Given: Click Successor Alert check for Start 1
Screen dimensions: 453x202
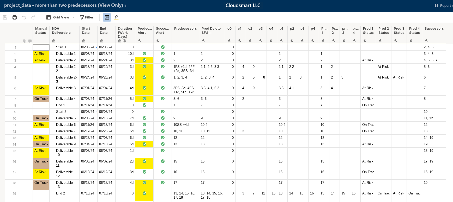Looking at the screenshot, I should coord(163,47).
